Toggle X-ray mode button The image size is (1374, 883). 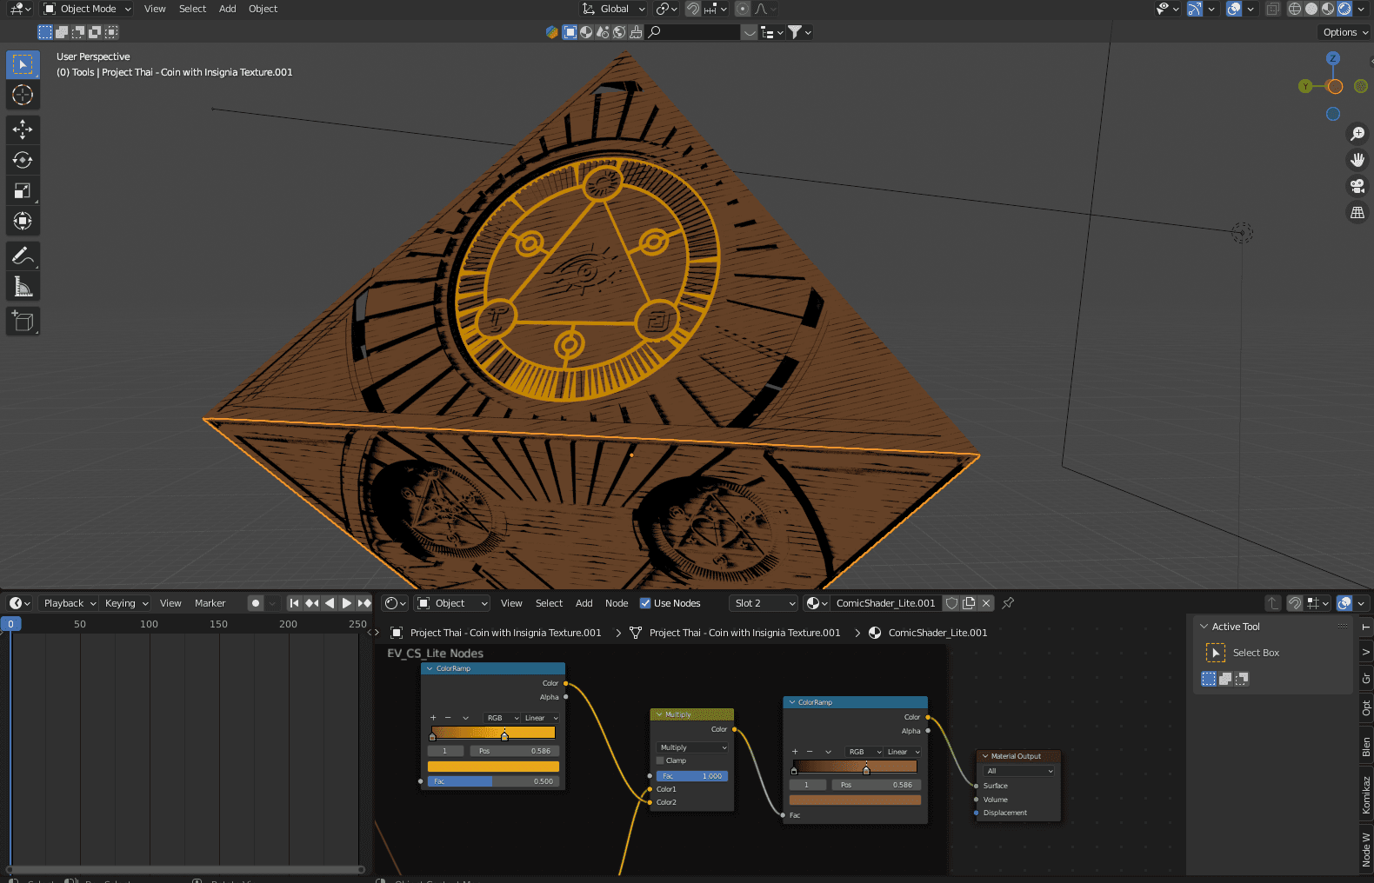(x=1272, y=9)
